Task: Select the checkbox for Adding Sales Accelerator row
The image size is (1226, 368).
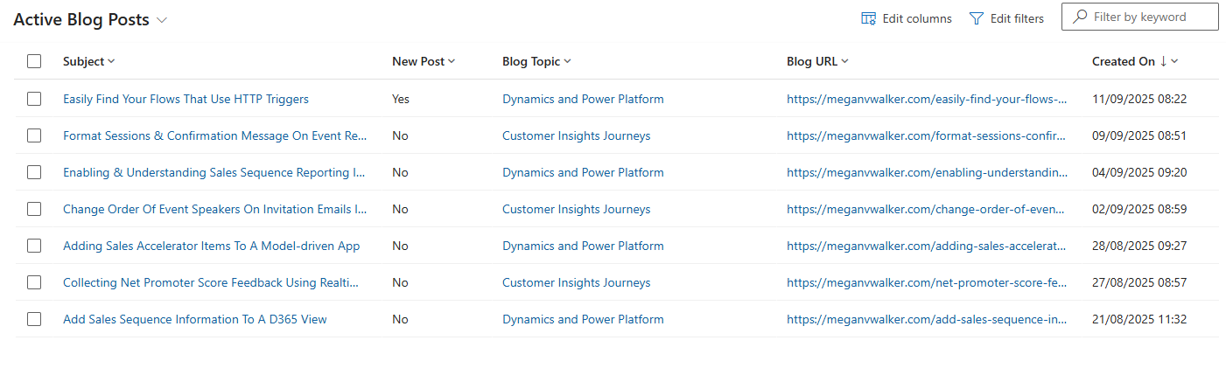Action: click(x=34, y=246)
